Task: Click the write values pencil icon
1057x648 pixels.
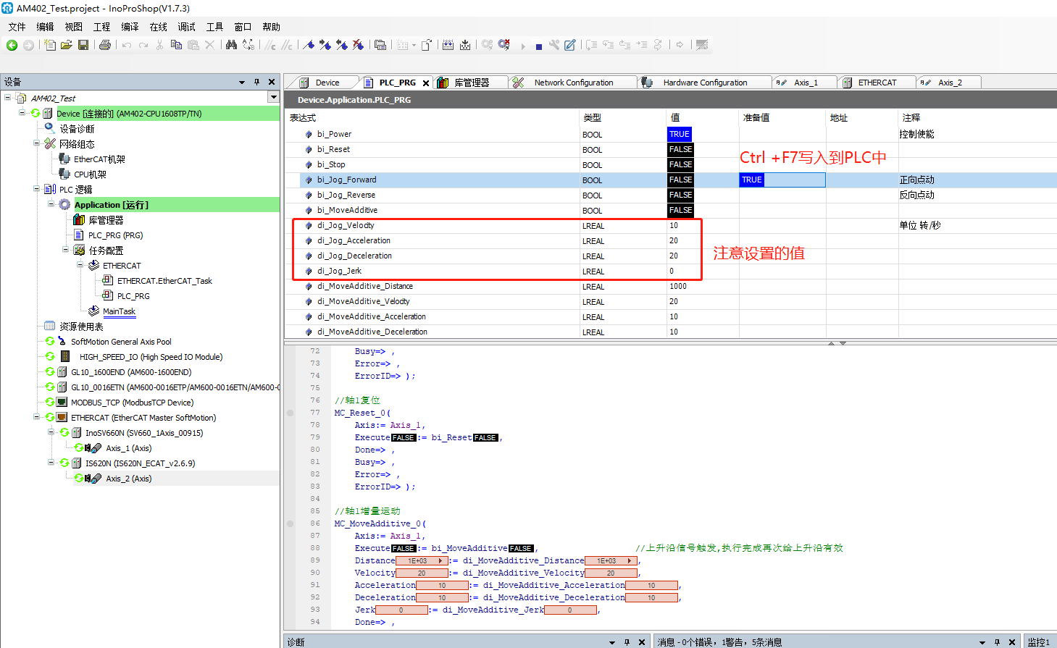Action: point(571,45)
